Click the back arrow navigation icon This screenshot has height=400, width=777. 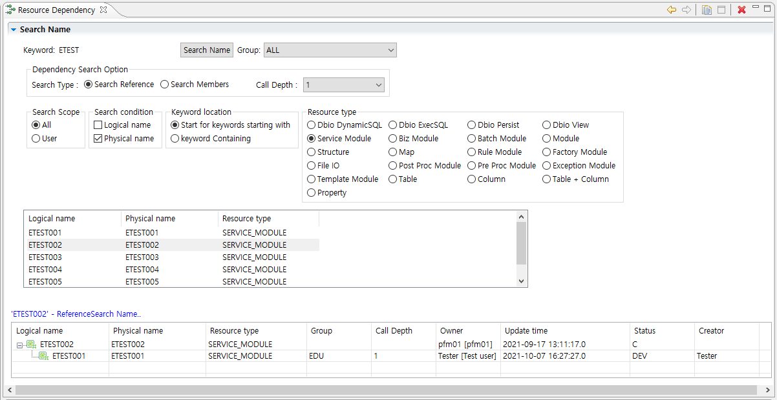[x=672, y=10]
